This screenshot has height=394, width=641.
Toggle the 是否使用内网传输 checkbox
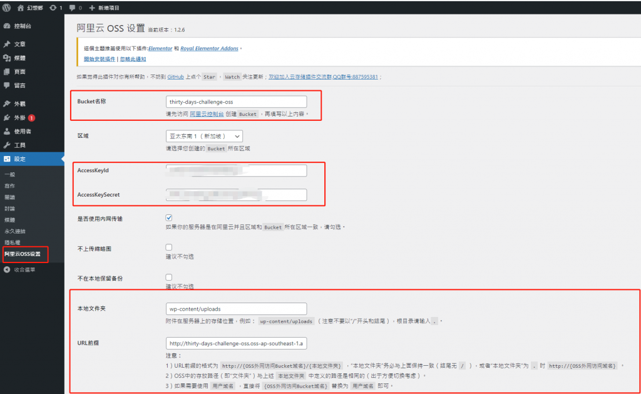point(169,217)
